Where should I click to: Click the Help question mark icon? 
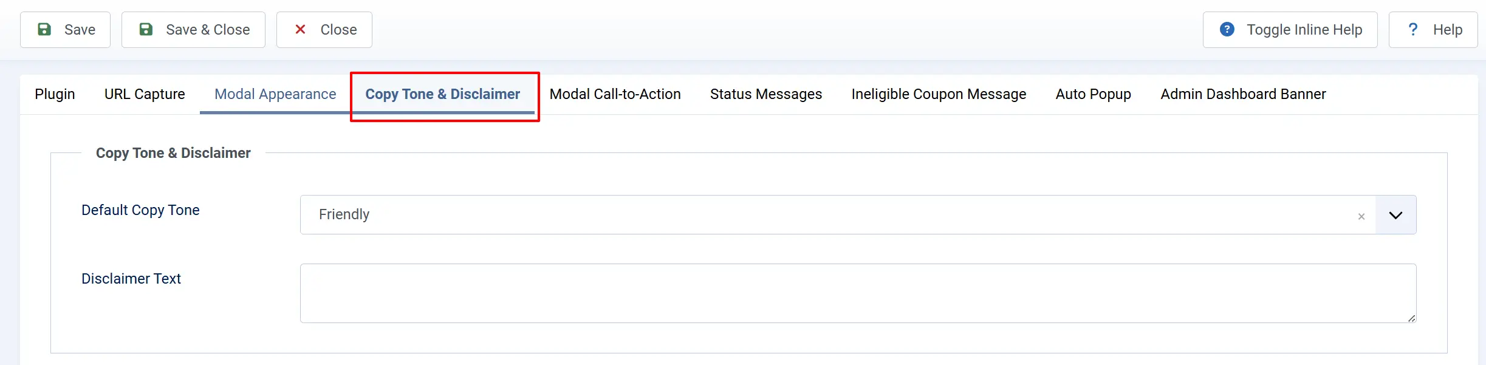(1413, 29)
